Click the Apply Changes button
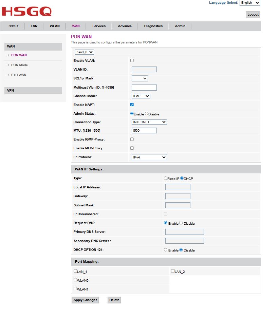Image resolution: width=280 pixels, height=317 pixels. coord(85,300)
